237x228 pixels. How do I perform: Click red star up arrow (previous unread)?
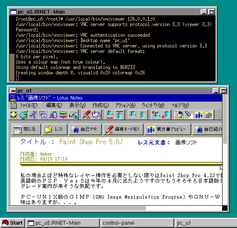pyautogui.click(x=166, y=115)
